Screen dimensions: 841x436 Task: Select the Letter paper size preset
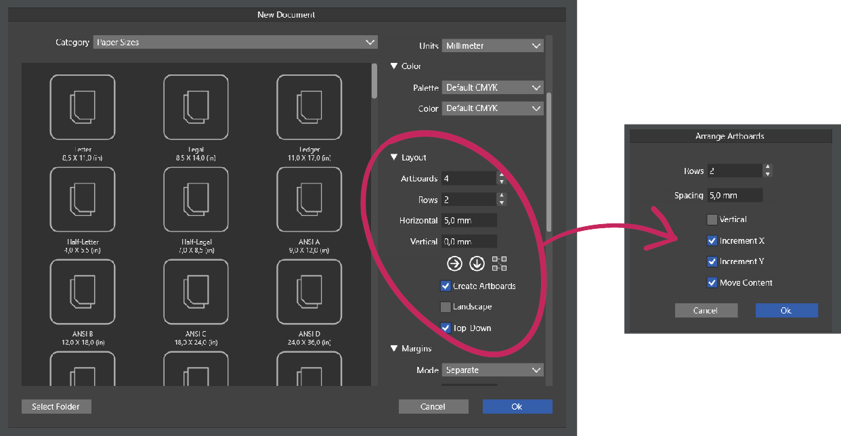click(x=83, y=108)
